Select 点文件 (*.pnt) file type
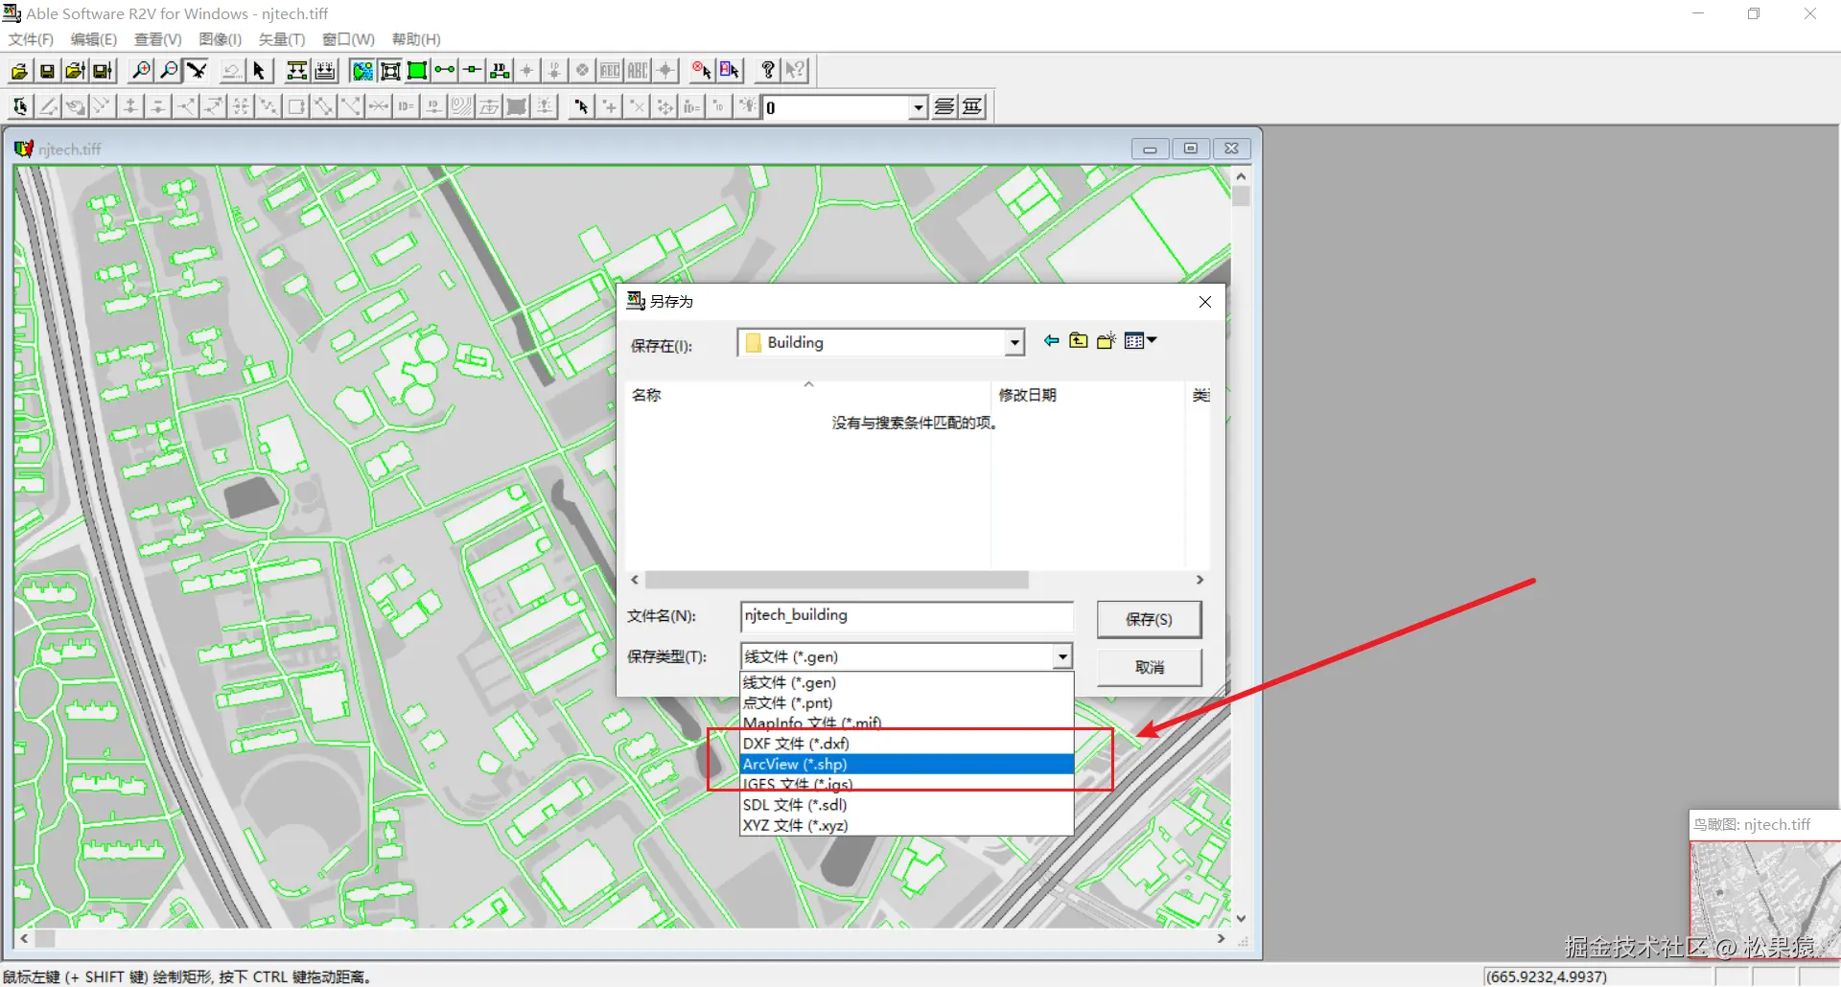1841x987 pixels. [906, 702]
